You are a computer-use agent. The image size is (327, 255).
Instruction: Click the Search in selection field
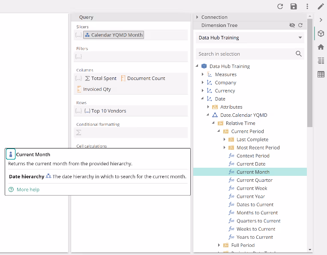(x=245, y=54)
